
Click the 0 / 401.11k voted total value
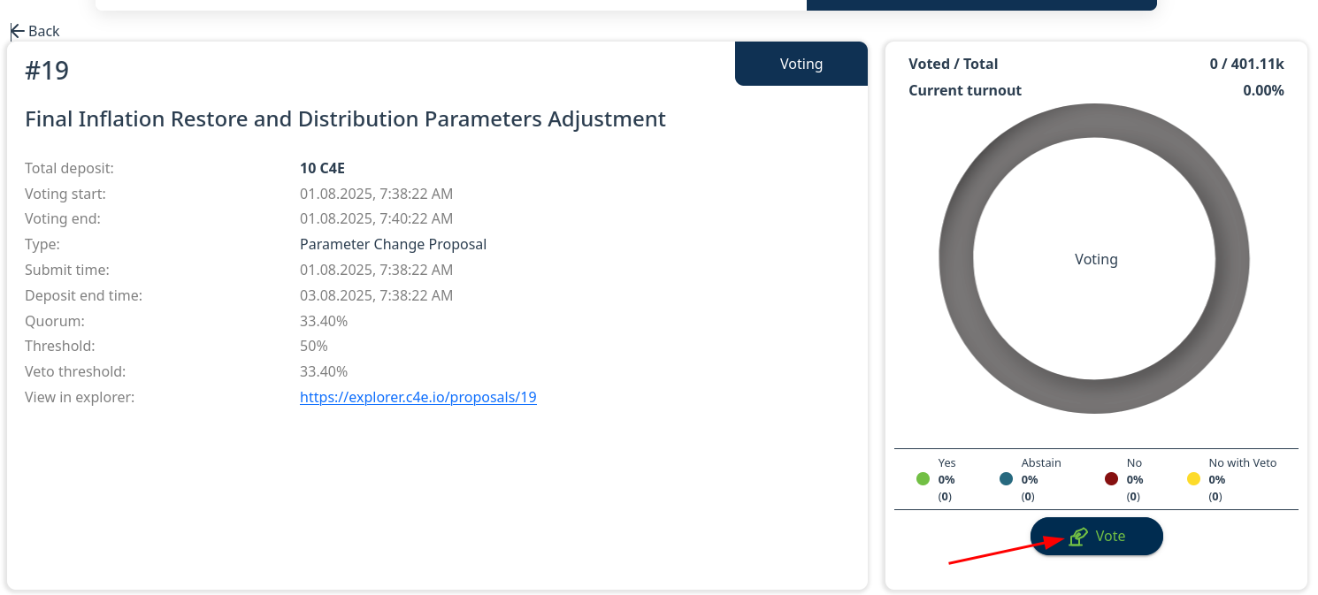point(1246,64)
